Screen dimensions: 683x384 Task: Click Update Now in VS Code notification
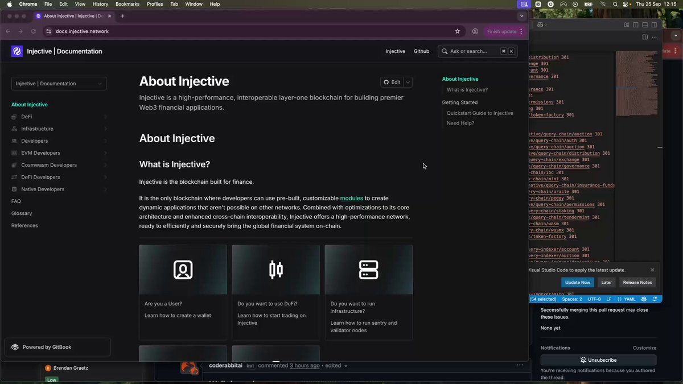tap(578, 282)
